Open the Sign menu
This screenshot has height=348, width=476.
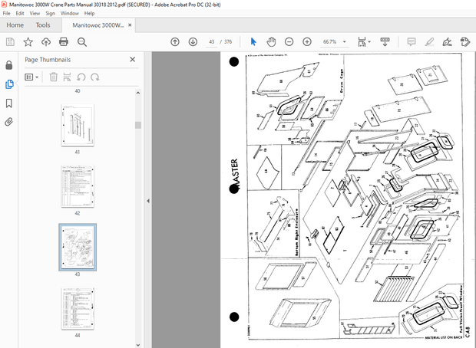(x=51, y=13)
